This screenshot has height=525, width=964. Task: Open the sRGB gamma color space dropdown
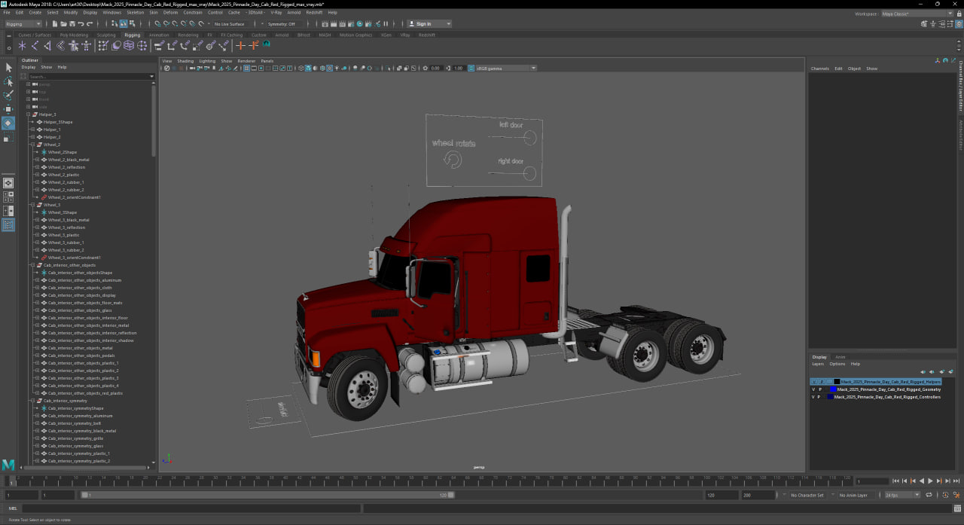tap(506, 68)
